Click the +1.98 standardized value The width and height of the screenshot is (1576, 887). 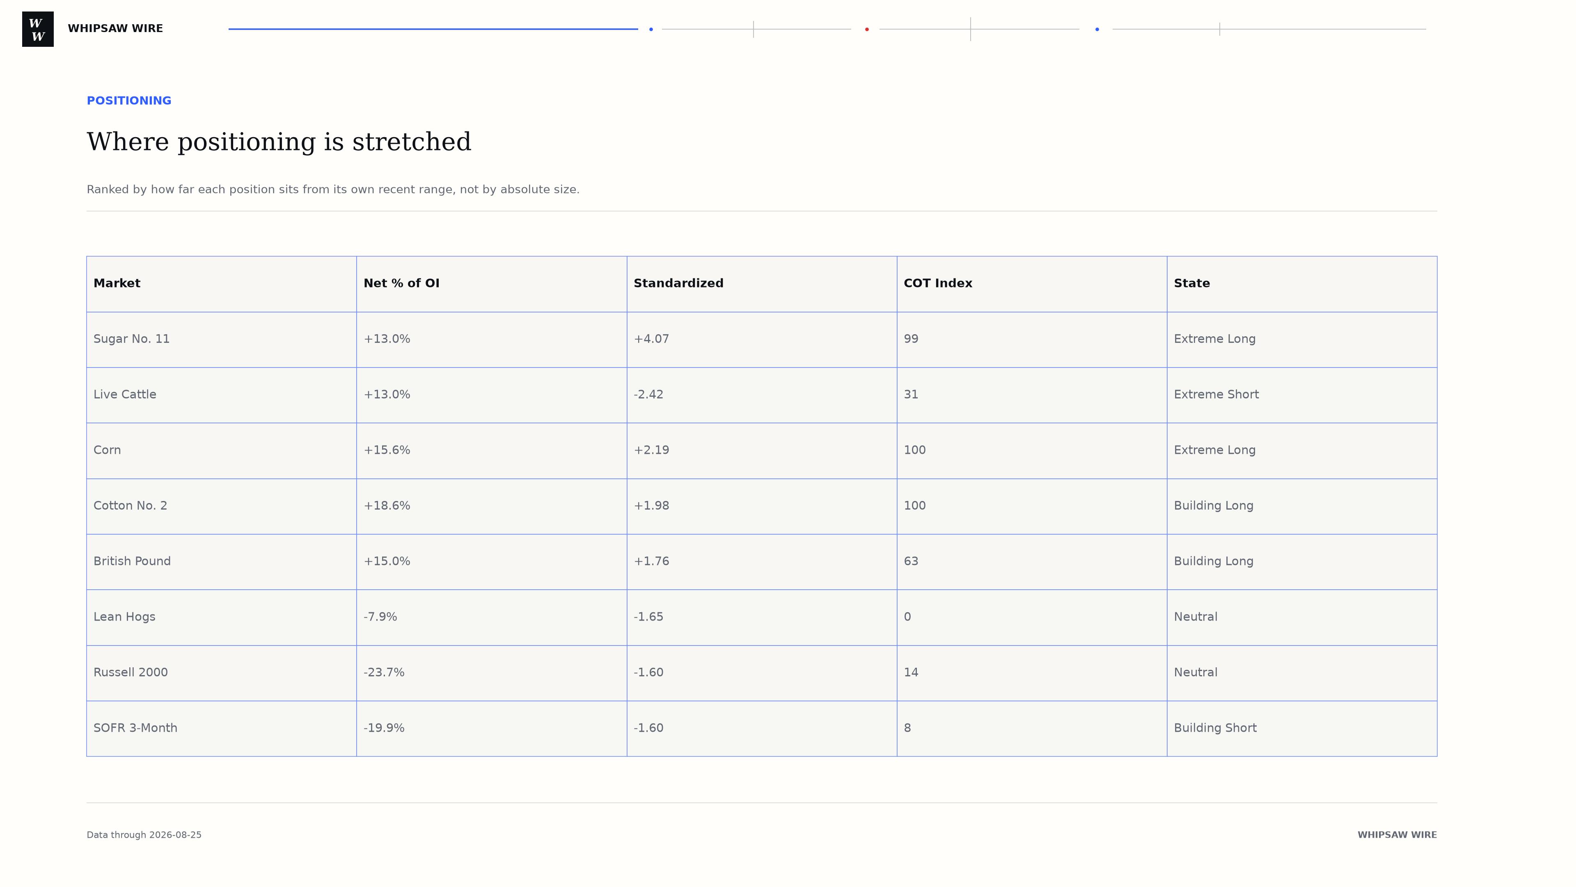coord(652,506)
